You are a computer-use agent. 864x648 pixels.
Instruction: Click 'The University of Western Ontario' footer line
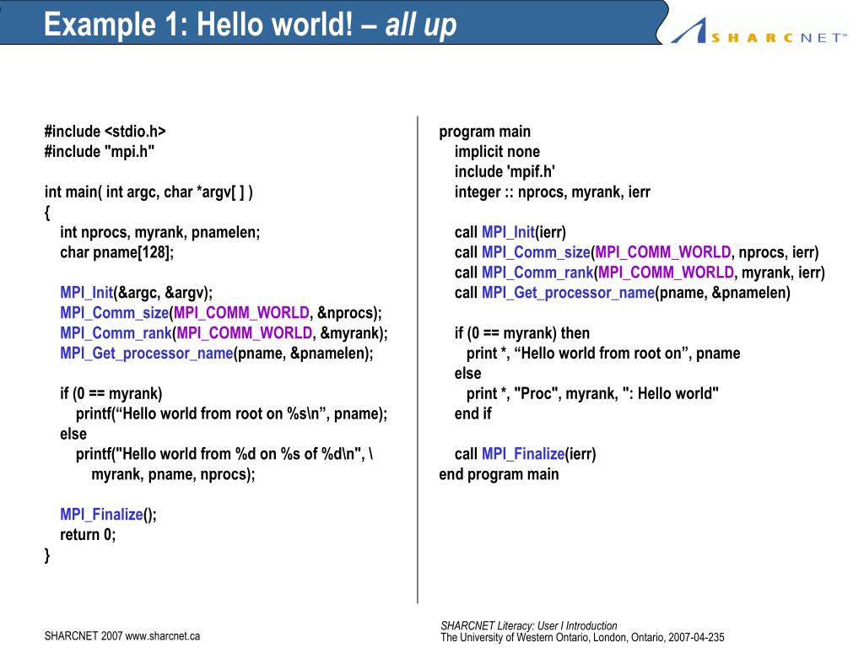[582, 638]
